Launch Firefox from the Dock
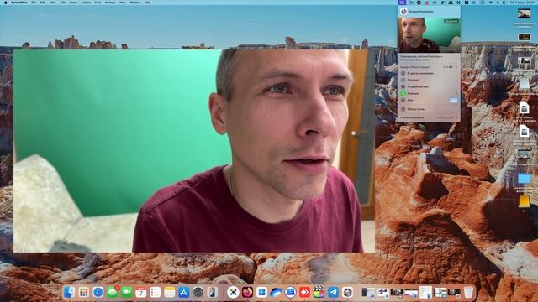This screenshot has width=538, height=302. pyautogui.click(x=247, y=292)
